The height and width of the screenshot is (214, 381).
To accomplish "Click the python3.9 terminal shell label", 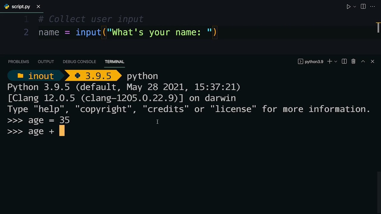I will tap(310, 62).
